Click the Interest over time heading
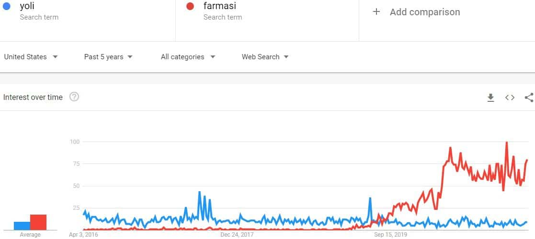Viewport: 535px width, 239px height. (33, 98)
